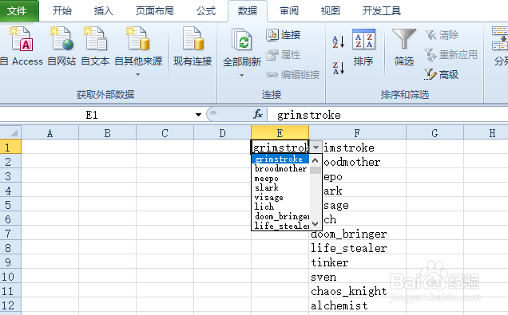Choose doom_bringer in dropdown list
Image resolution: width=508 pixels, height=315 pixels.
pos(280,216)
